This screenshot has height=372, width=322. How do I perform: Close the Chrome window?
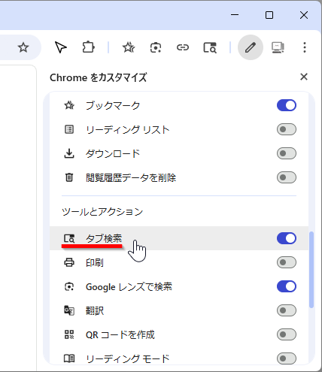tap(304, 15)
